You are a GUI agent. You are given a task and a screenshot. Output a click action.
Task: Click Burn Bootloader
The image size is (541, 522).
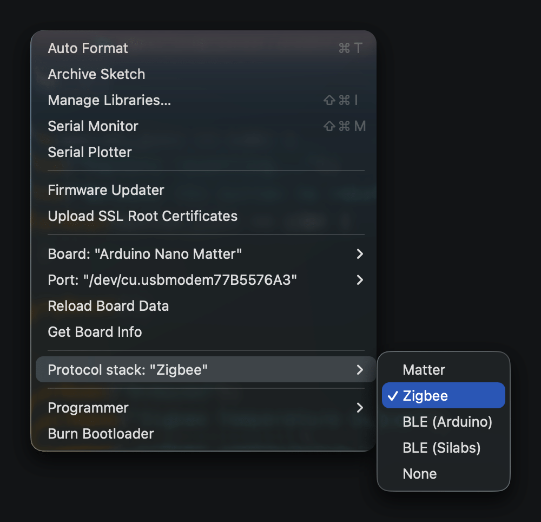pos(206,434)
